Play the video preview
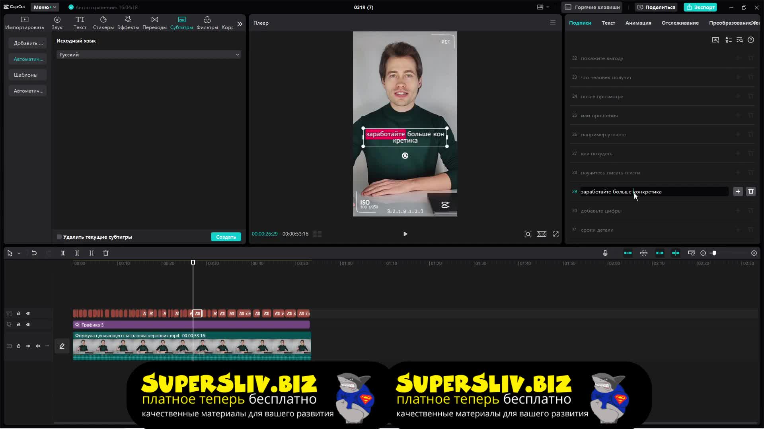The image size is (764, 429). (x=405, y=234)
